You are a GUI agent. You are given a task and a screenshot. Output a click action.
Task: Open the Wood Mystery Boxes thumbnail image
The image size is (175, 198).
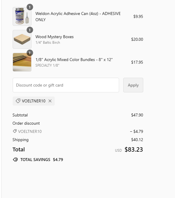tap(22, 39)
